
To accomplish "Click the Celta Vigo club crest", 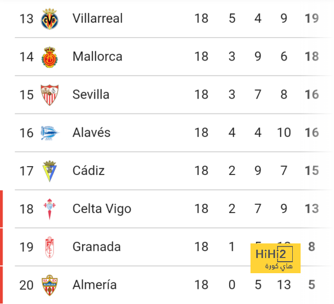I will click(x=50, y=209).
